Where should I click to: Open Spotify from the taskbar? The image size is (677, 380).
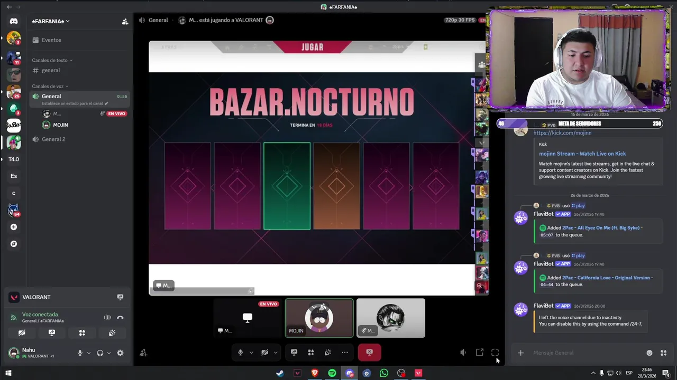332,373
